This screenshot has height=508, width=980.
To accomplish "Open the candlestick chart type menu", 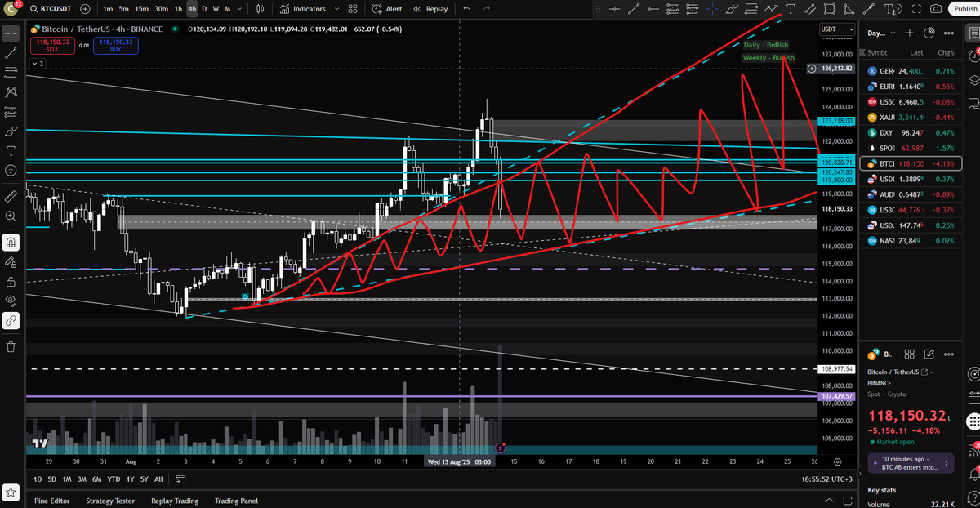I will pyautogui.click(x=260, y=9).
